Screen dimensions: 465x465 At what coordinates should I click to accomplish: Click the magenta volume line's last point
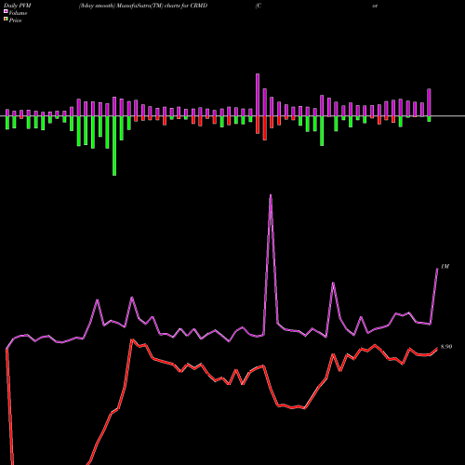(x=437, y=269)
